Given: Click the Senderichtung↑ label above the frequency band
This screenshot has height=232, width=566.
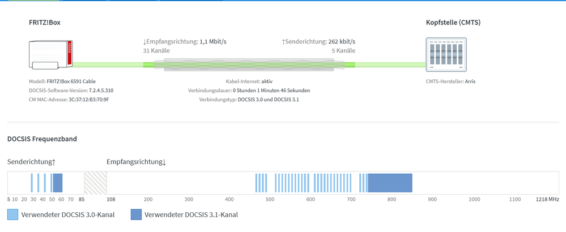Looking at the screenshot, I should click(31, 162).
